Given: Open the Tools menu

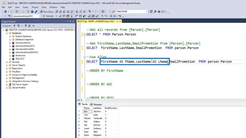Looking at the screenshot, I should point(44,7).
